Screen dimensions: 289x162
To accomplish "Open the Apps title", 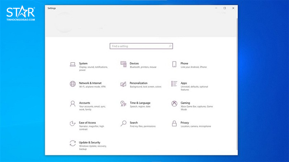I will point(184,83).
